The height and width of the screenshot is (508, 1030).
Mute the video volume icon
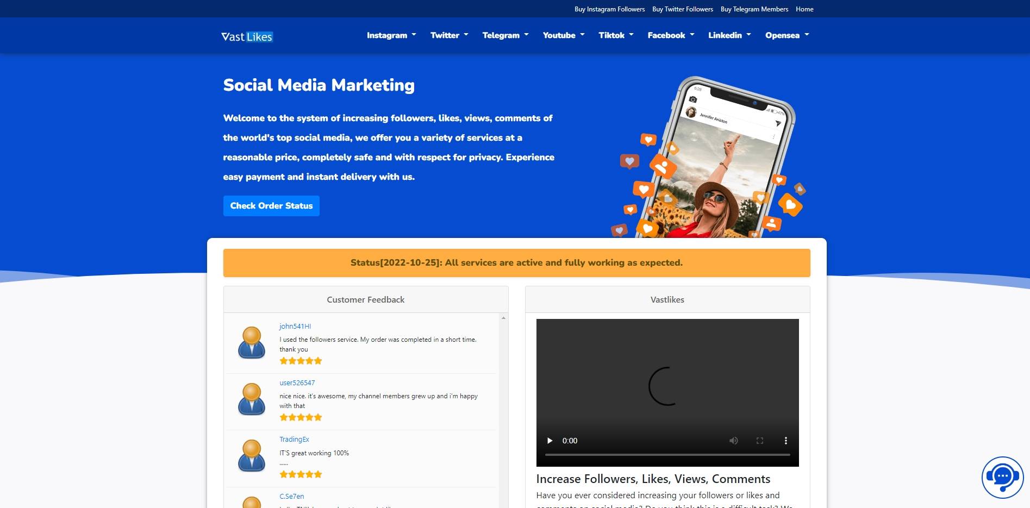[733, 441]
